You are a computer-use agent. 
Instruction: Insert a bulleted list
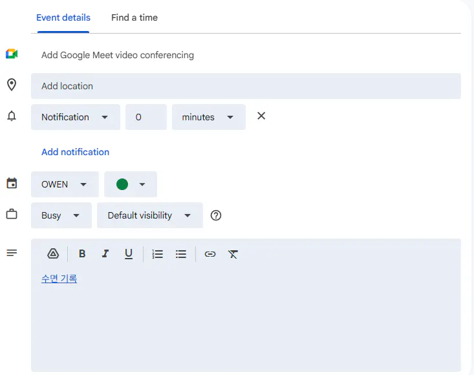181,254
